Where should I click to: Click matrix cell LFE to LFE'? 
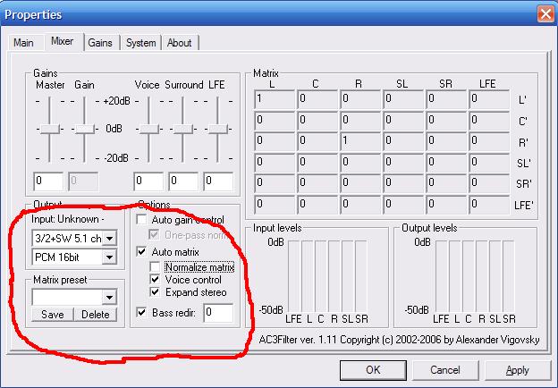click(x=489, y=205)
